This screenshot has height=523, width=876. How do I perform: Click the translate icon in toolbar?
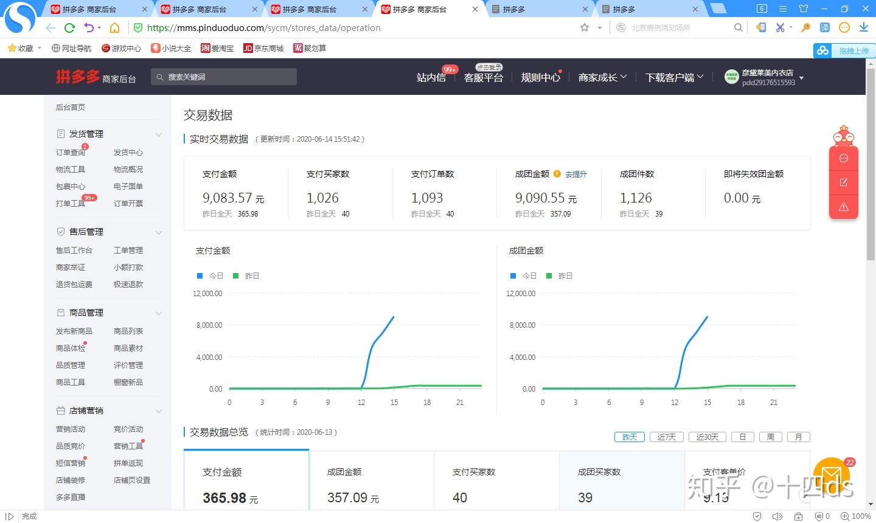(825, 27)
